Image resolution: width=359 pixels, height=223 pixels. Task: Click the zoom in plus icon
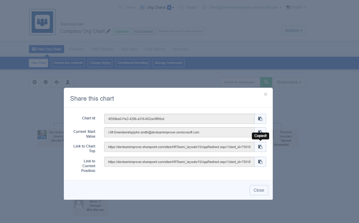pyautogui.click(x=35, y=82)
